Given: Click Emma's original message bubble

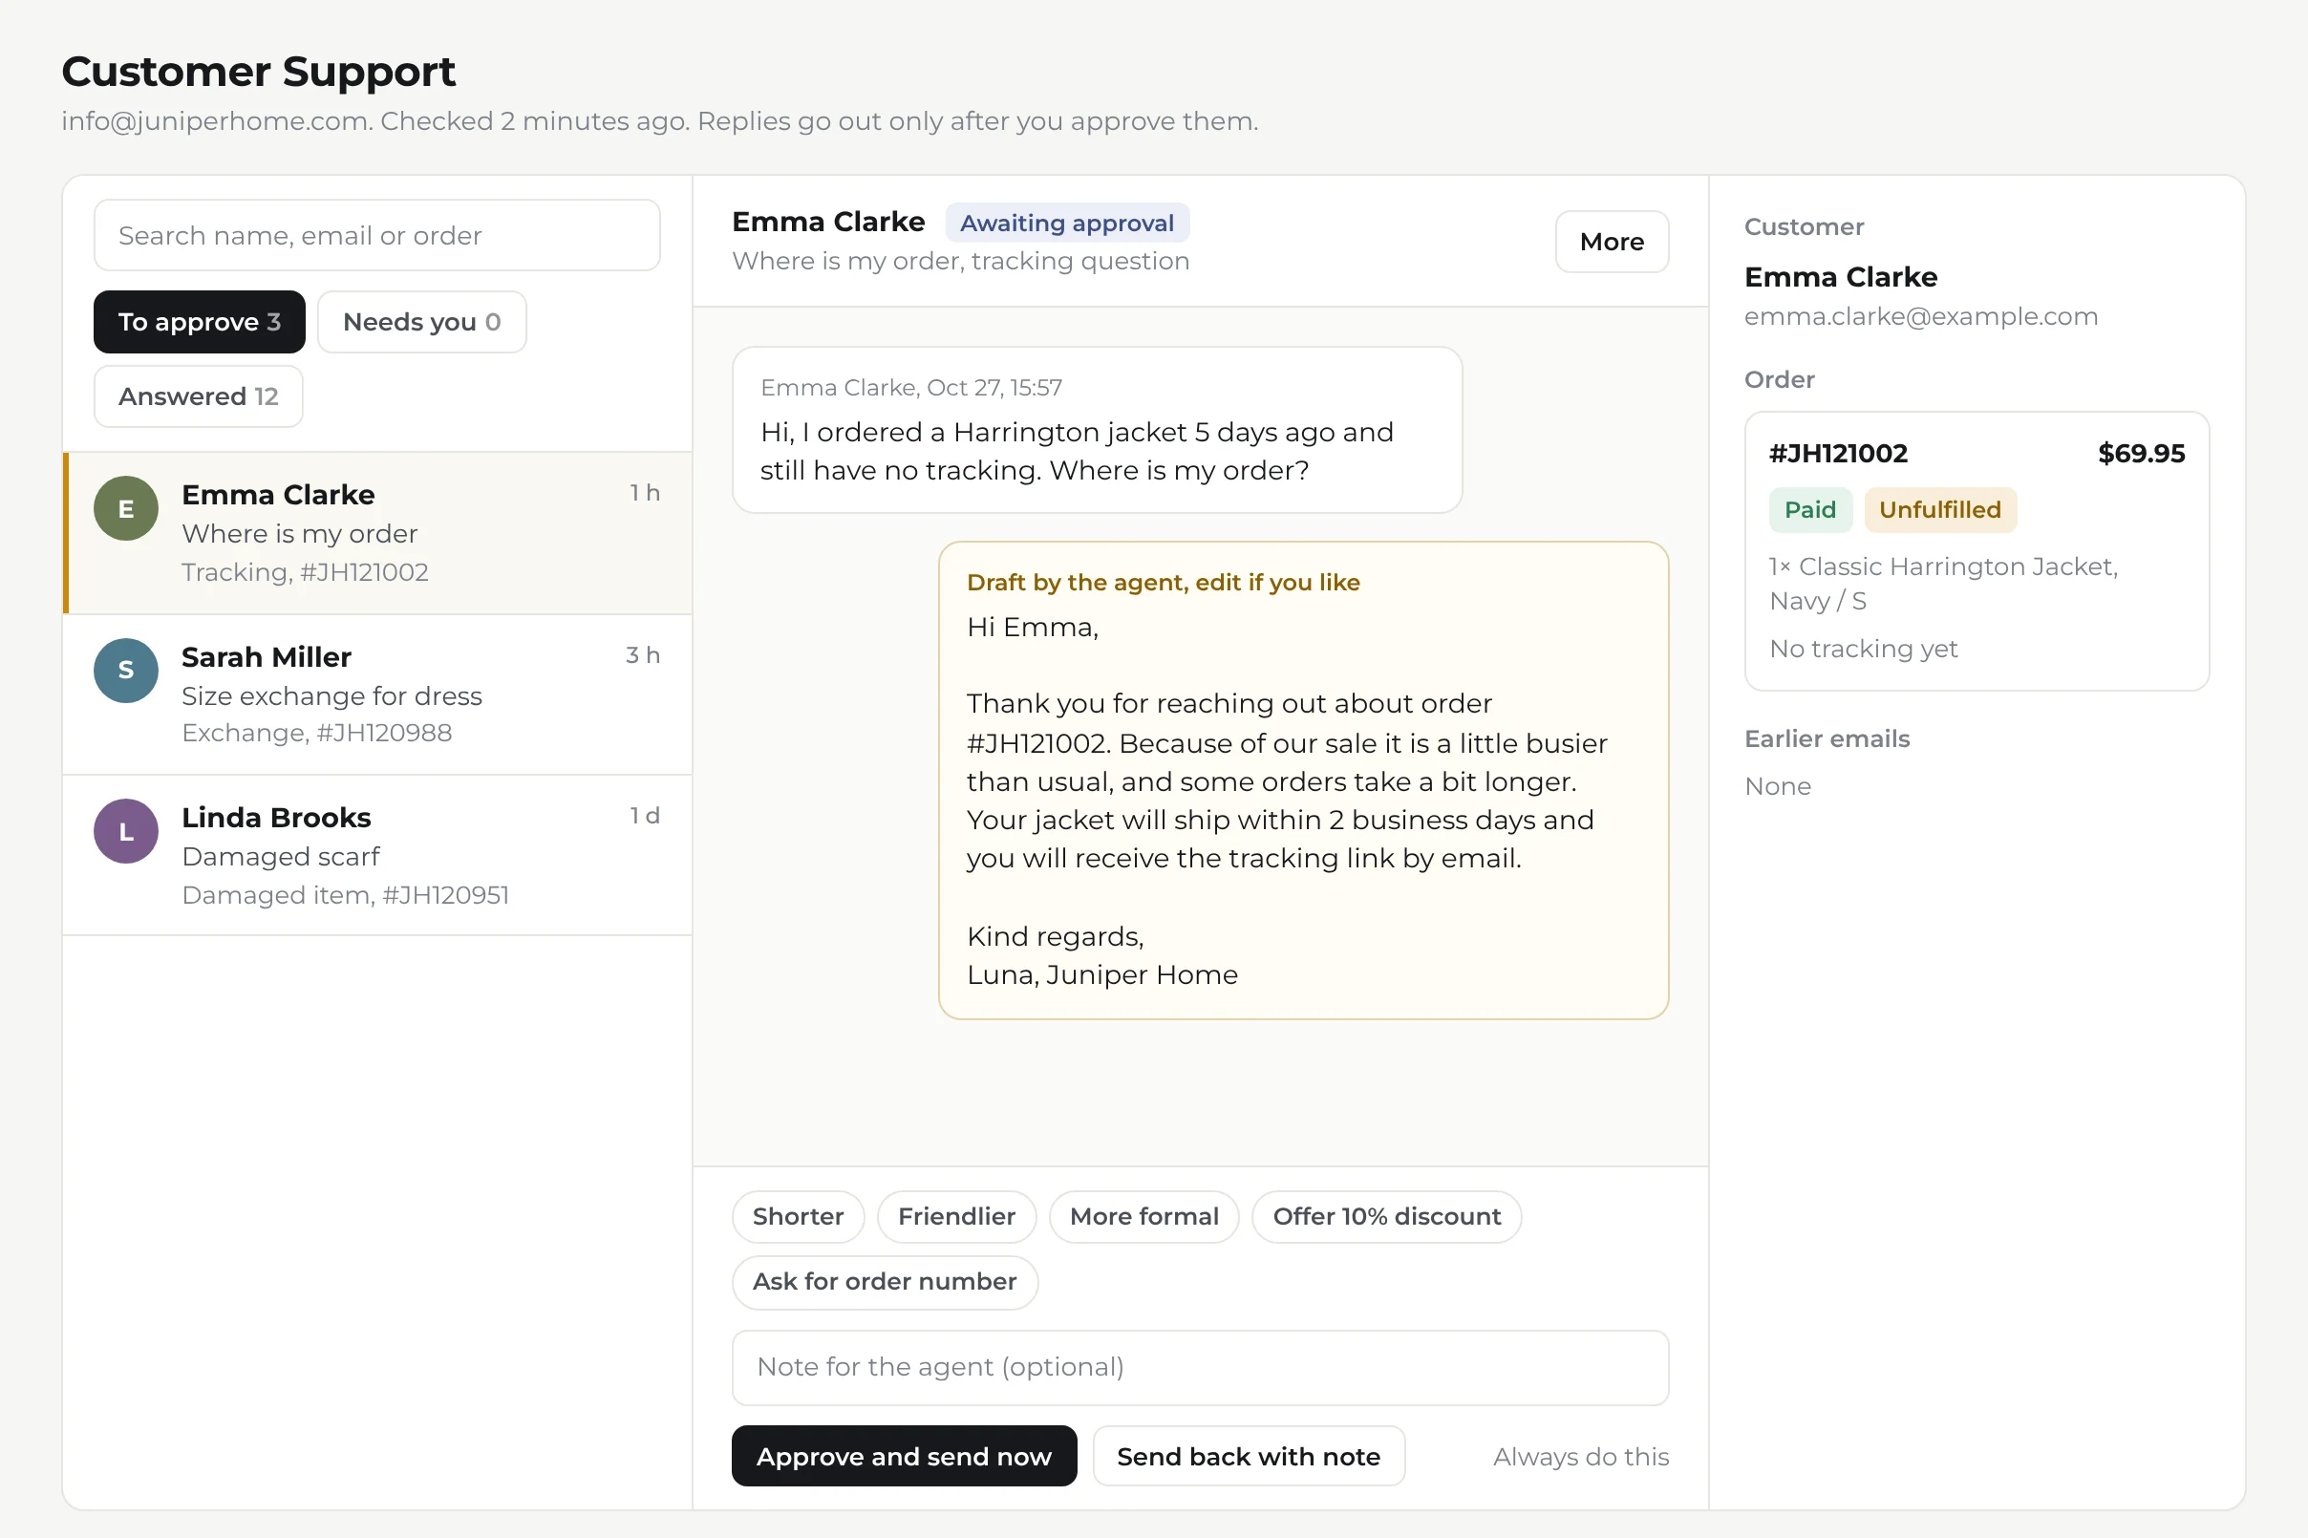Looking at the screenshot, I should point(1097,430).
